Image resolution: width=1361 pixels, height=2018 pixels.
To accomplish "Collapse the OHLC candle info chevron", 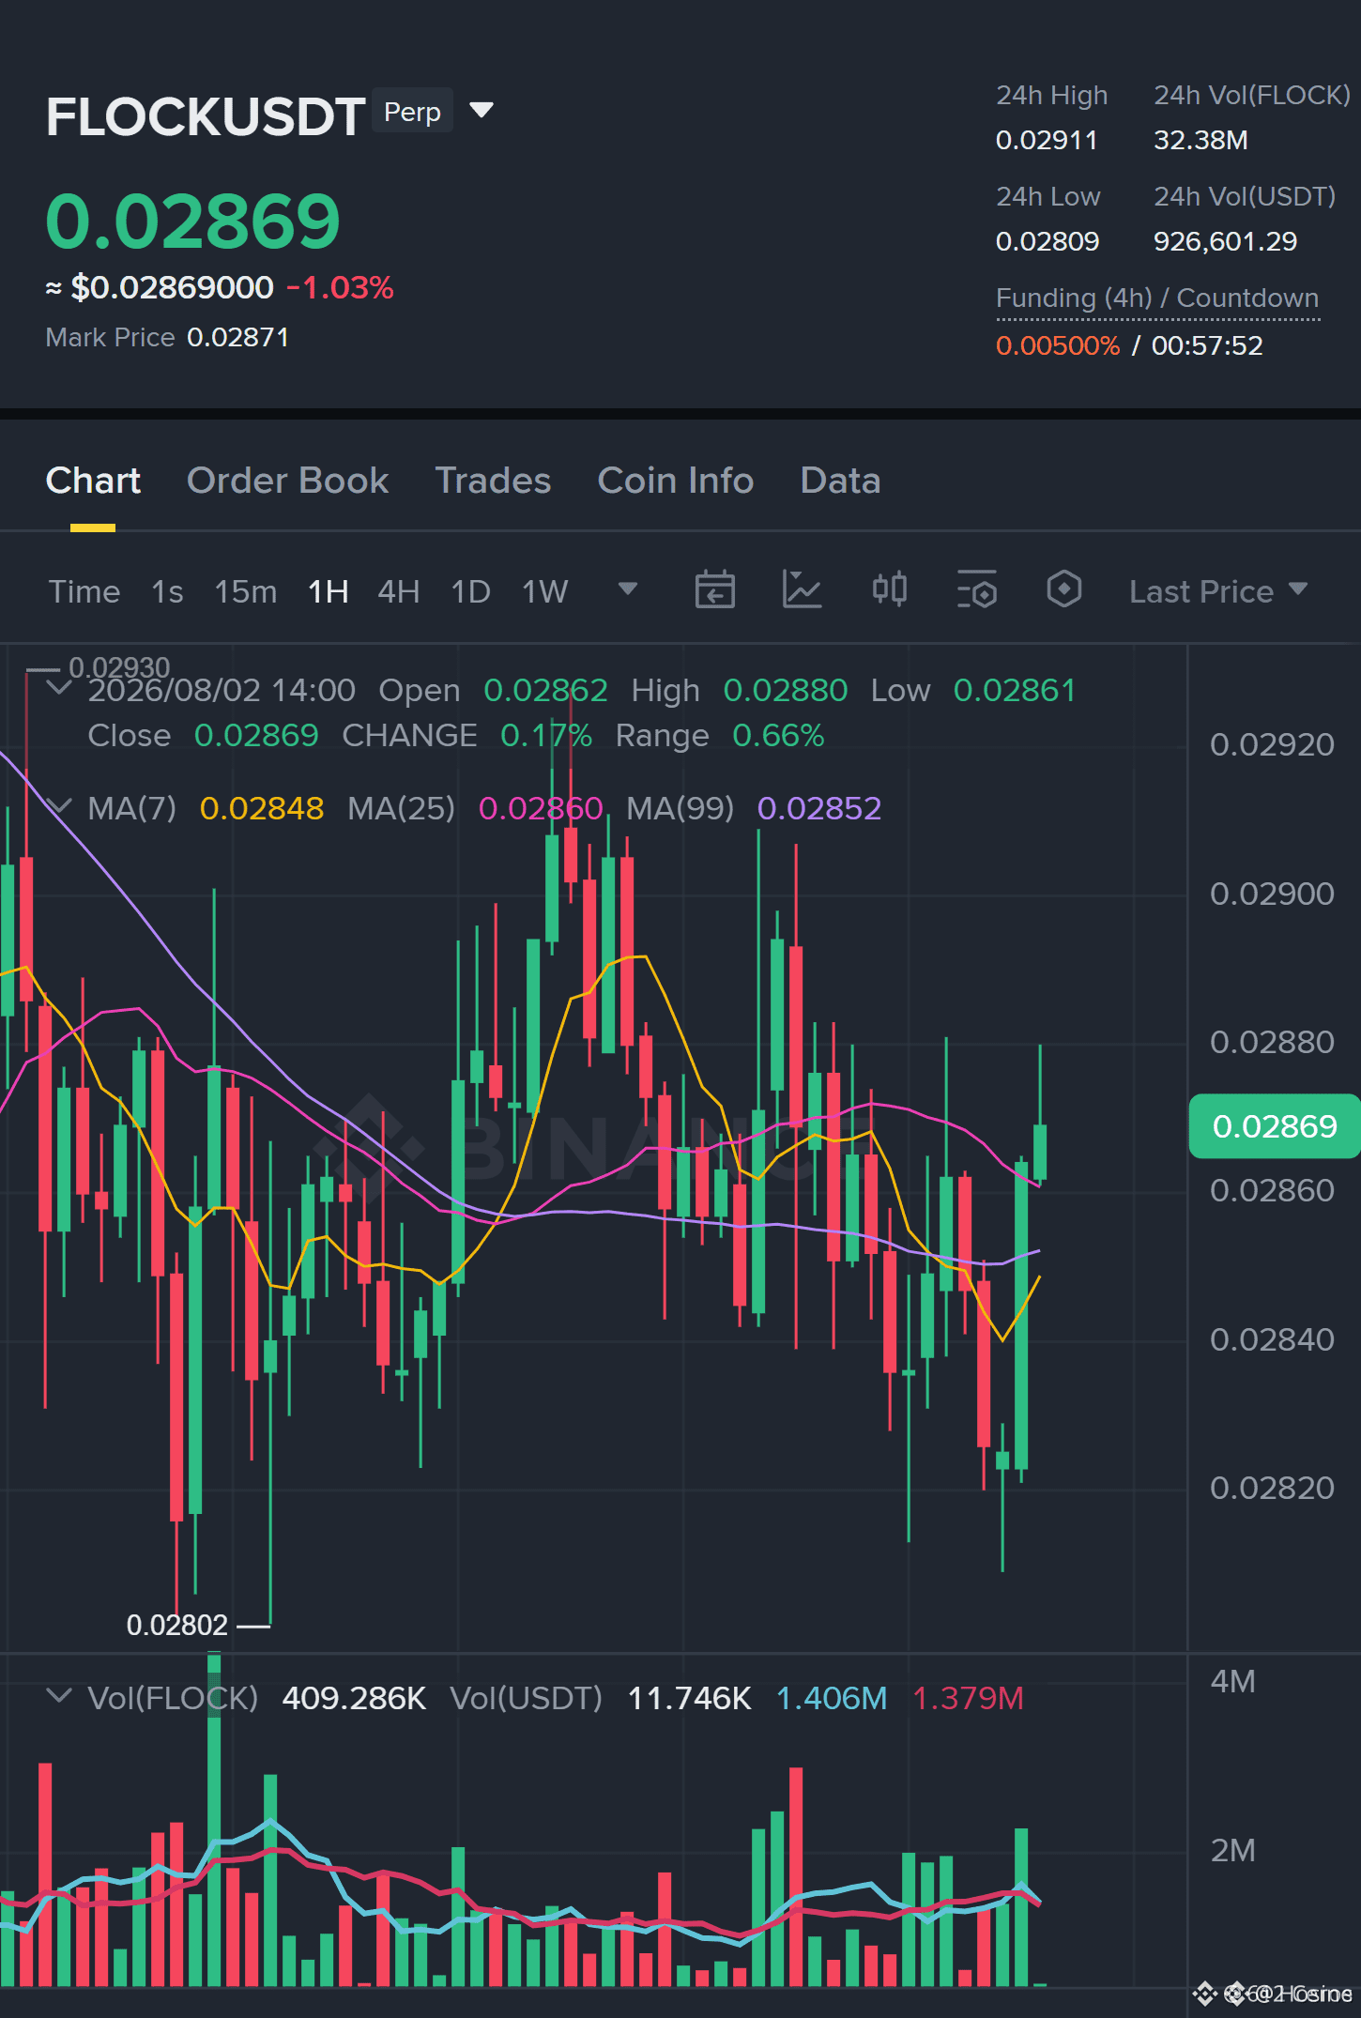I will (59, 688).
